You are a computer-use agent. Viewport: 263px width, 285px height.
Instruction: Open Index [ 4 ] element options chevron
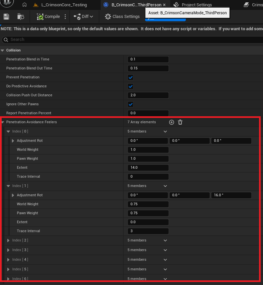coord(165,260)
